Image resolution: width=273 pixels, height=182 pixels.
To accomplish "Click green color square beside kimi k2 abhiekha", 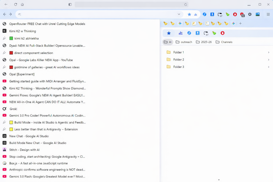I will [x=11, y=38].
